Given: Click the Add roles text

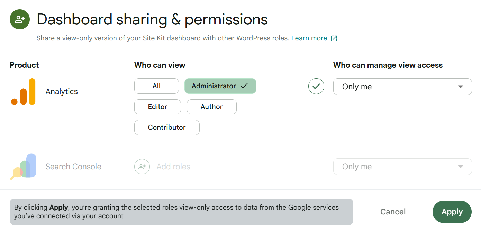Looking at the screenshot, I should (x=173, y=167).
